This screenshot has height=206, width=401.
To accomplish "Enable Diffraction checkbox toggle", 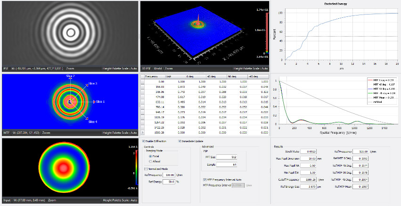I will [x=144, y=141].
